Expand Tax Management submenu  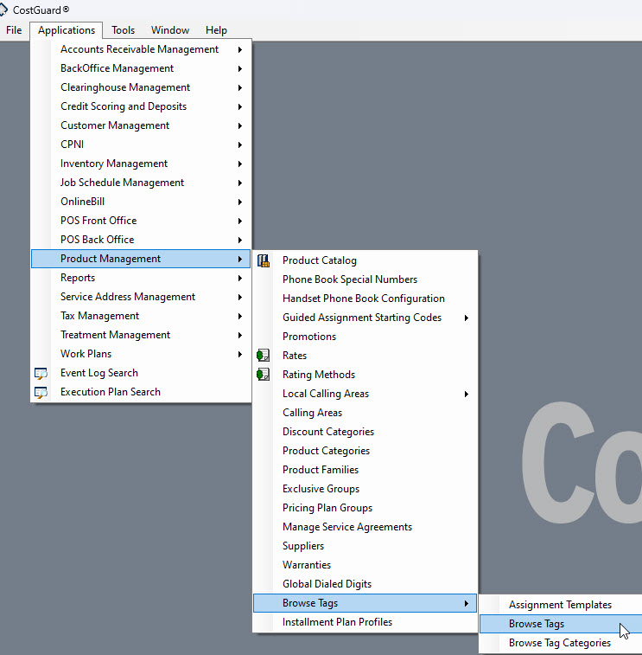[141, 316]
